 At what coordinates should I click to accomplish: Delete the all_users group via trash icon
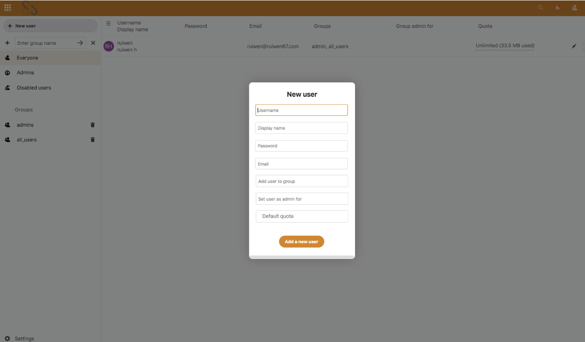point(93,139)
